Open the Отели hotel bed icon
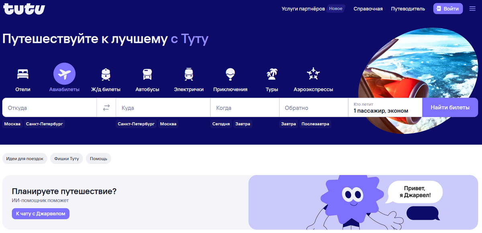 (23, 74)
